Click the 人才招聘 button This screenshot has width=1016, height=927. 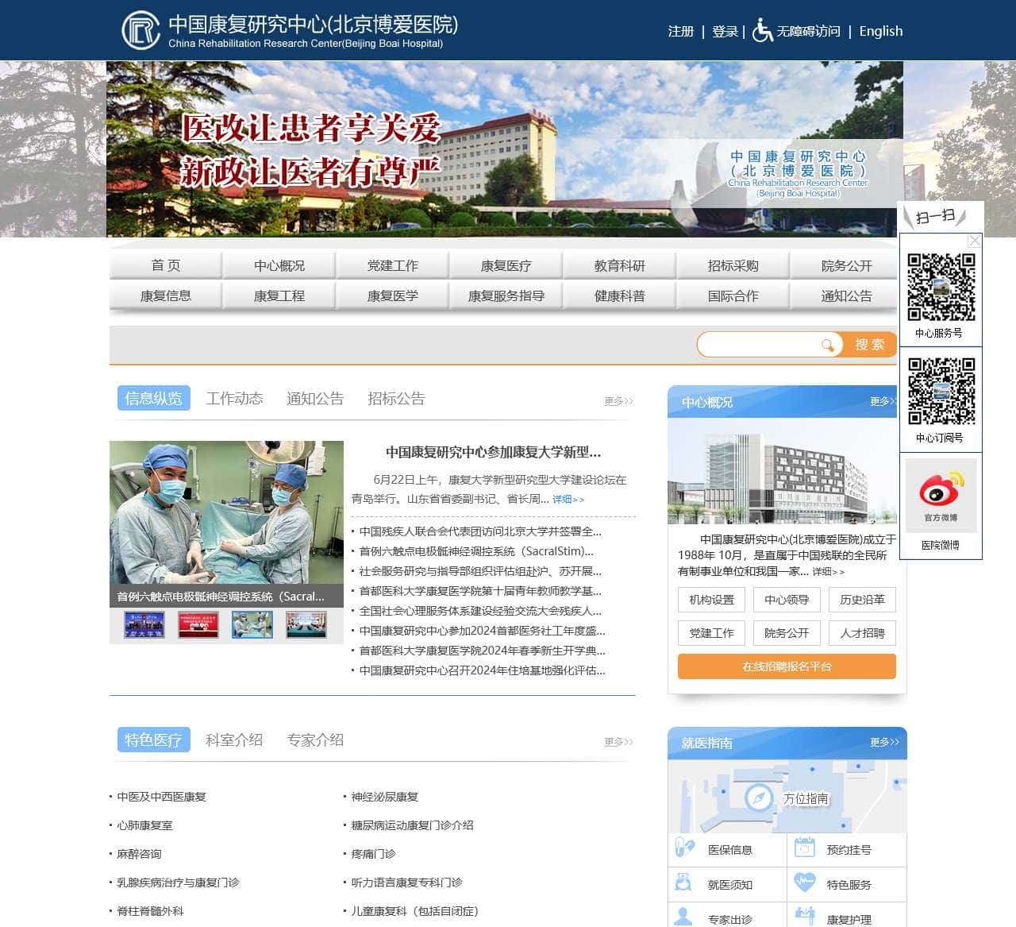click(862, 633)
